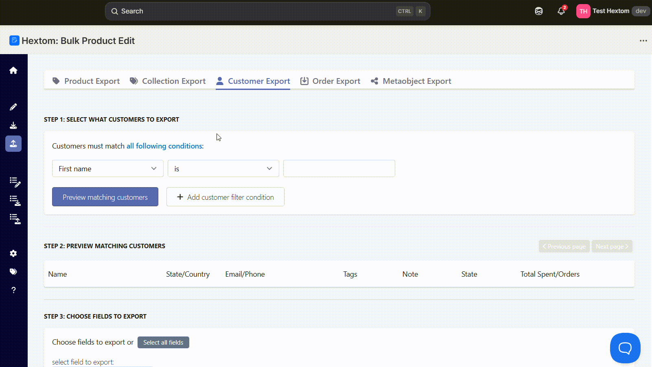Switch to the Order Export tab

point(330,81)
